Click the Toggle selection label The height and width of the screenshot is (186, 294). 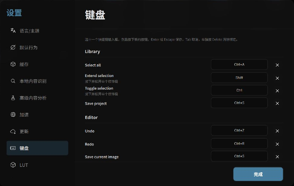(x=99, y=88)
